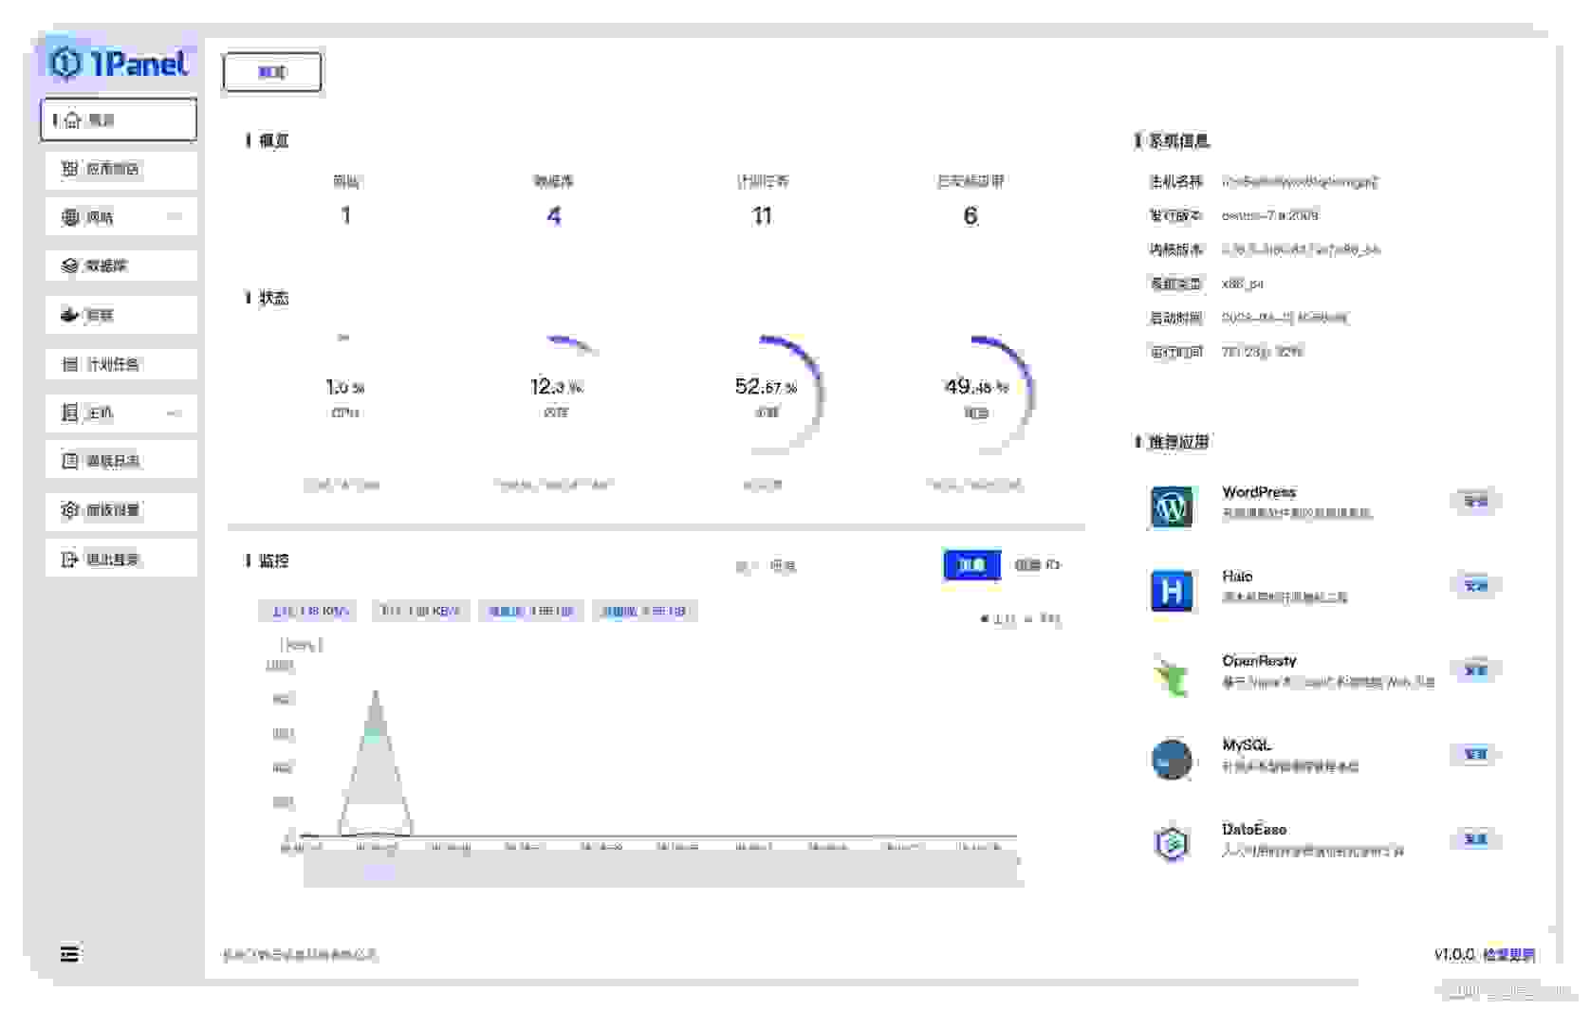Click the DataEase hexagon logo
Screen dimensions: 1590x1010
(x=1172, y=843)
